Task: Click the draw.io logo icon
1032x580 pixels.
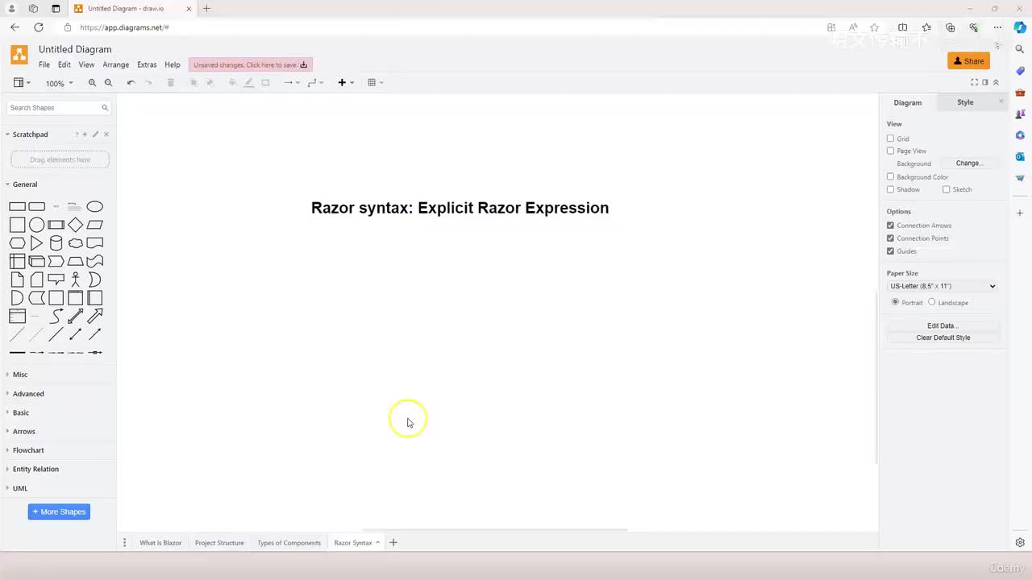Action: pos(19,55)
